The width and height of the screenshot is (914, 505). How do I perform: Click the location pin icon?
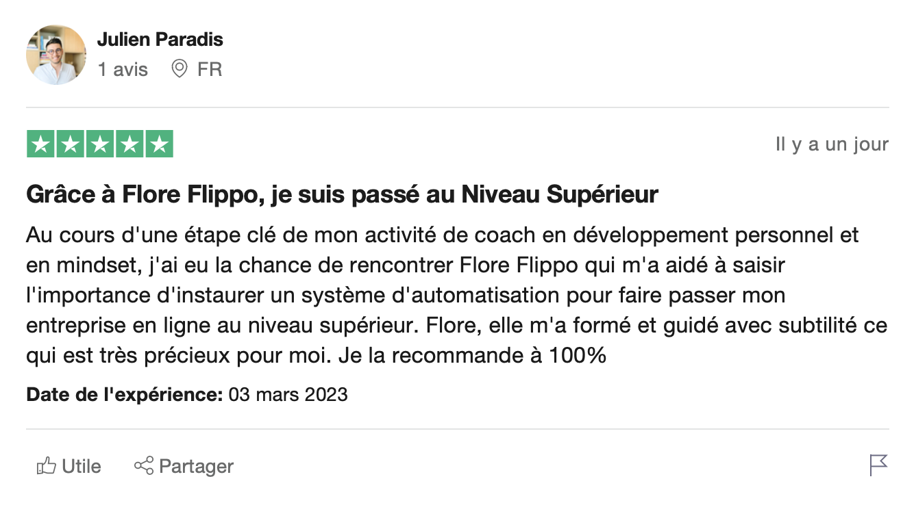click(179, 68)
